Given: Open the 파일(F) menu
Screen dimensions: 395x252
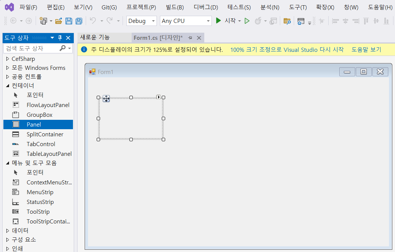Looking at the screenshot, I should tap(29, 7).
